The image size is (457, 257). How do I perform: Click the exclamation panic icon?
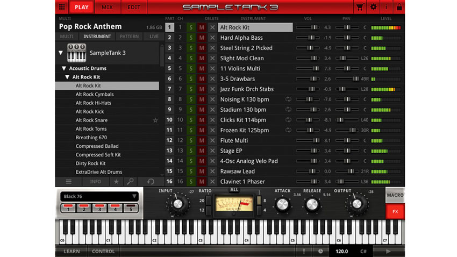(x=304, y=251)
